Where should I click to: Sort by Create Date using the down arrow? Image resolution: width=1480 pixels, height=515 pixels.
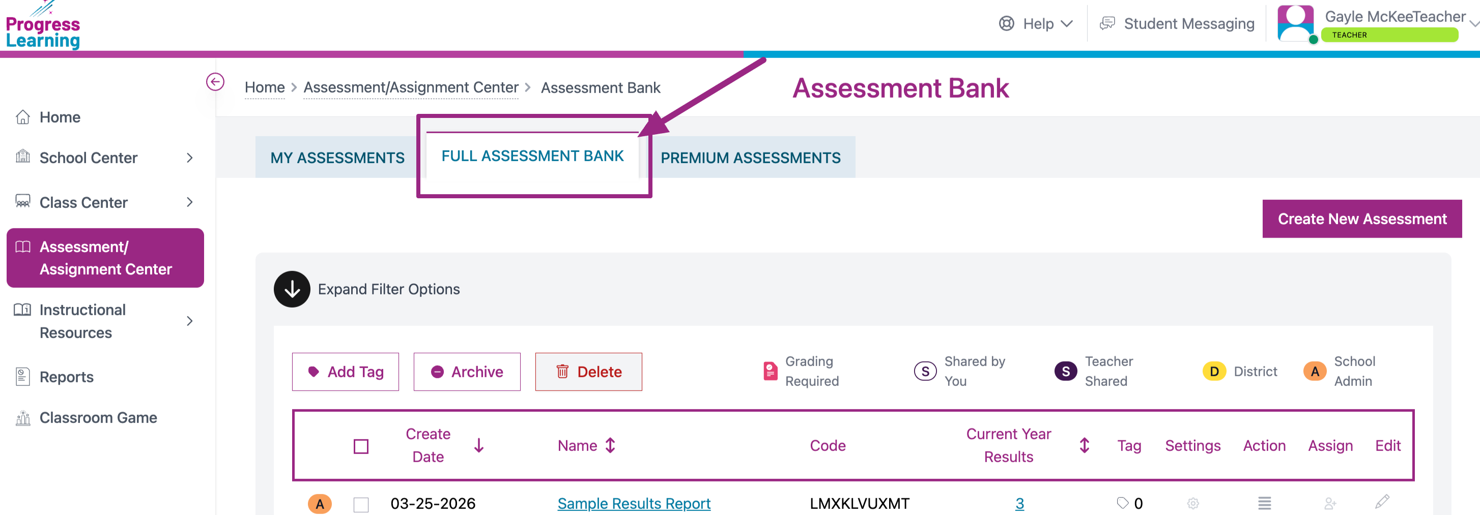478,445
